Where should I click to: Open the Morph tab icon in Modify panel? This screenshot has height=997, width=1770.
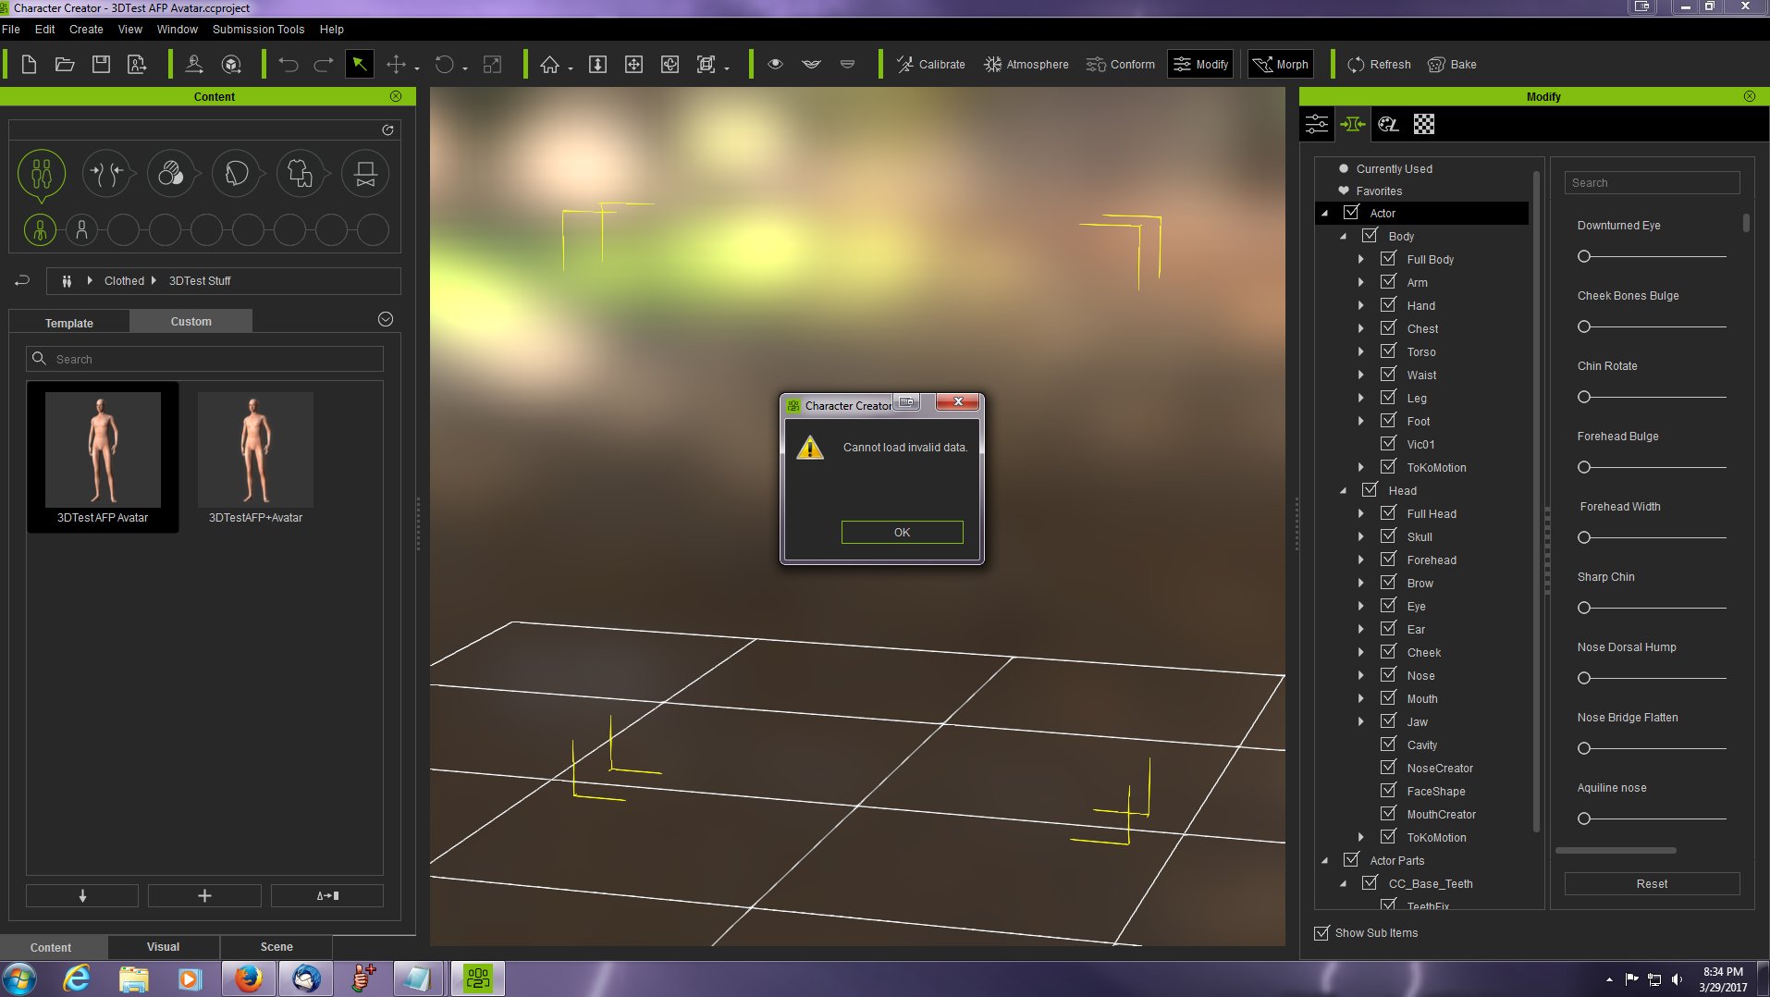(1353, 124)
